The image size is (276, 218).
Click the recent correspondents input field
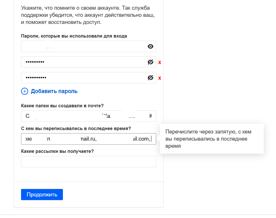click(88, 139)
